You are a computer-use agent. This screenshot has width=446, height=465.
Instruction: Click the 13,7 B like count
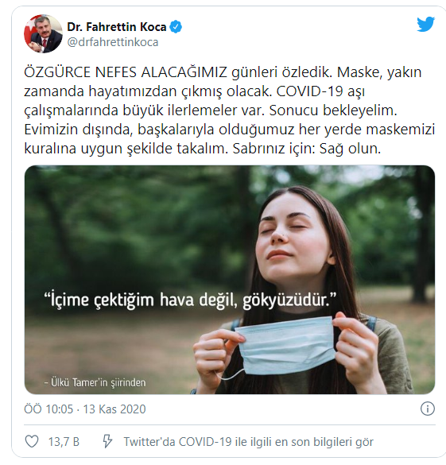coord(64,442)
